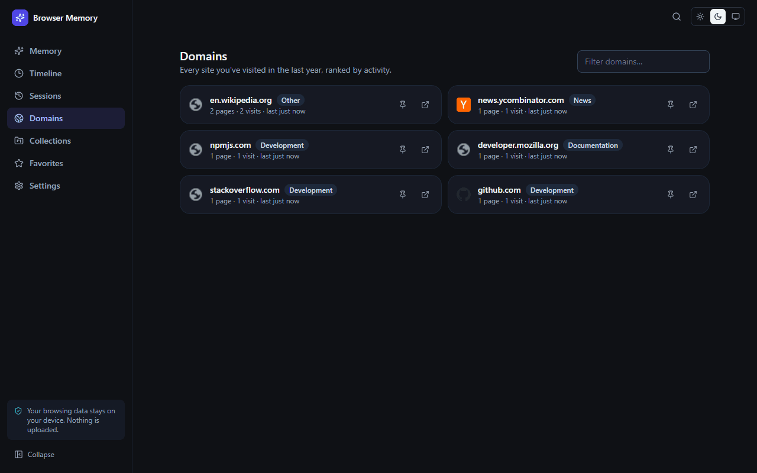The image size is (757, 473).
Task: Pin the github.com domain
Action: point(671,195)
